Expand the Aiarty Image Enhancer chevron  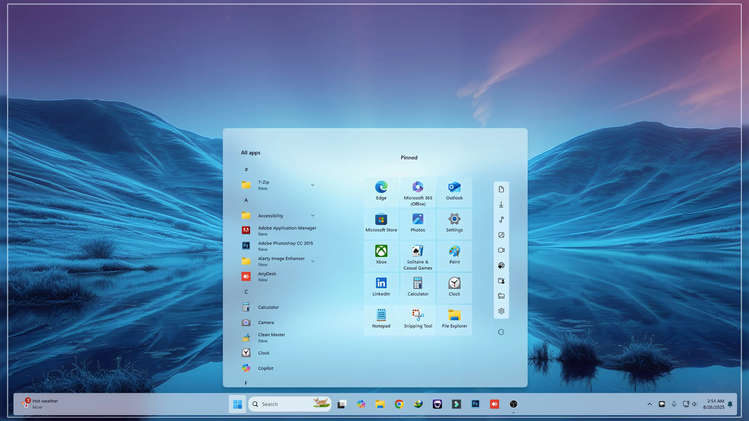[x=313, y=261]
